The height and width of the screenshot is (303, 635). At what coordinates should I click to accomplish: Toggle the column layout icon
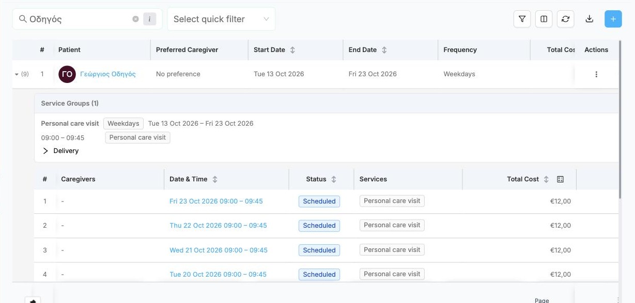[544, 19]
